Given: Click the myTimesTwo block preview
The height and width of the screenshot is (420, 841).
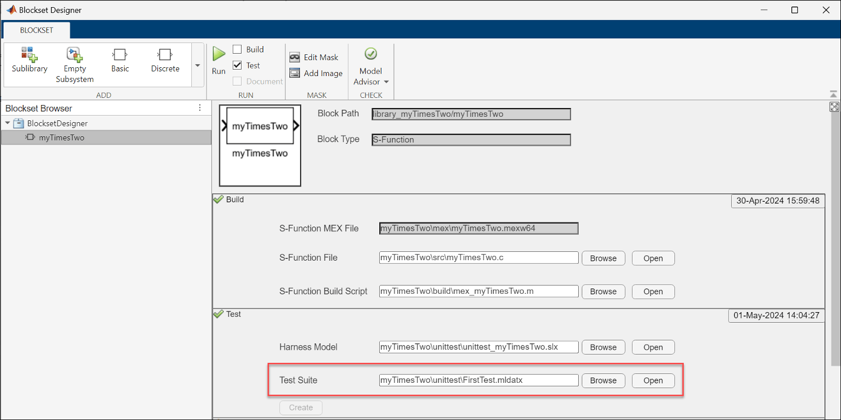Looking at the screenshot, I should (x=260, y=145).
